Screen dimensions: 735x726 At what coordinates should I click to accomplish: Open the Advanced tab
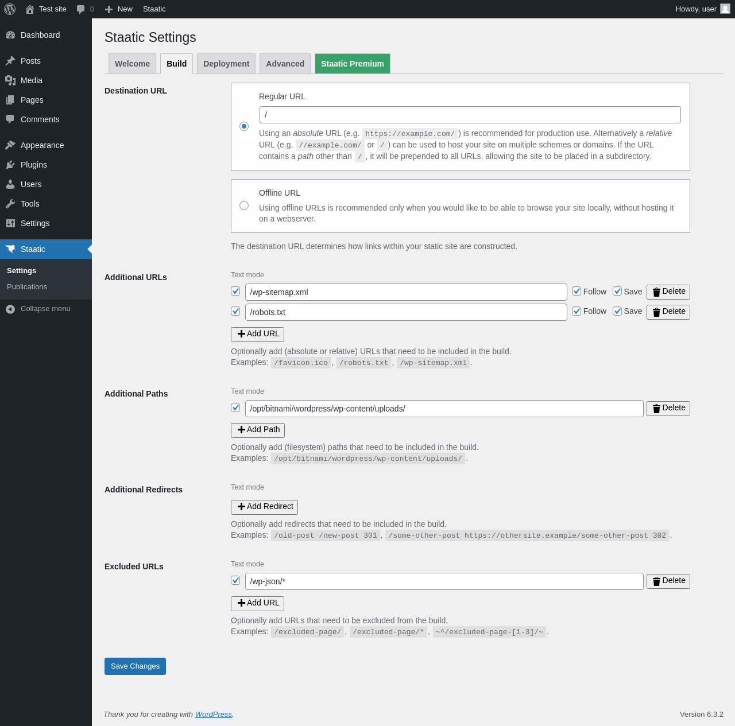[285, 64]
